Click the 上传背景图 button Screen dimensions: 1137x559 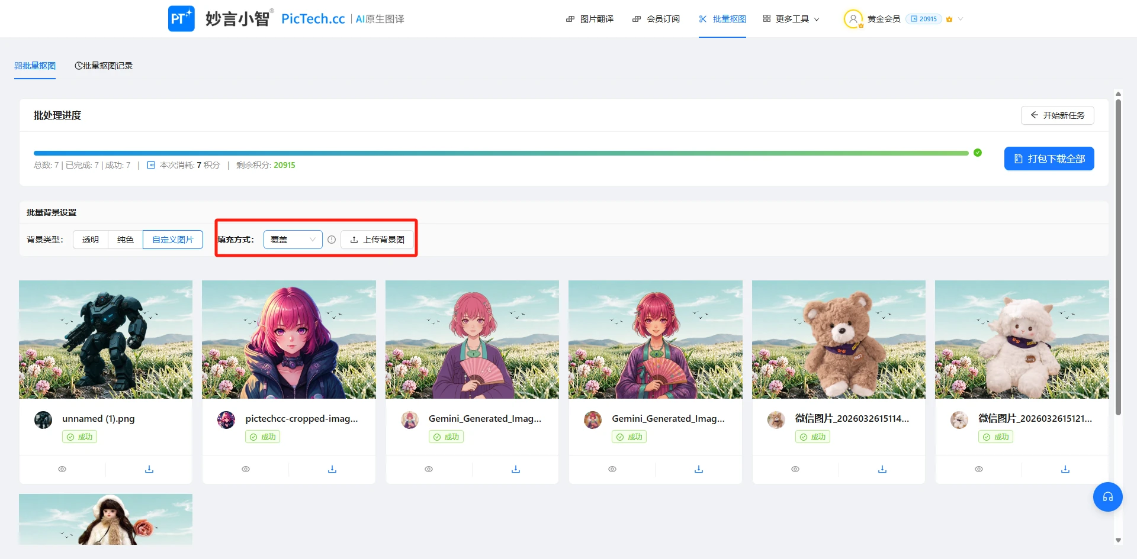(377, 240)
